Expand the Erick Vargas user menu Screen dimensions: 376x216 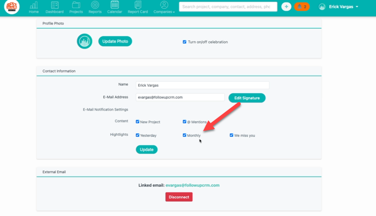343,7
